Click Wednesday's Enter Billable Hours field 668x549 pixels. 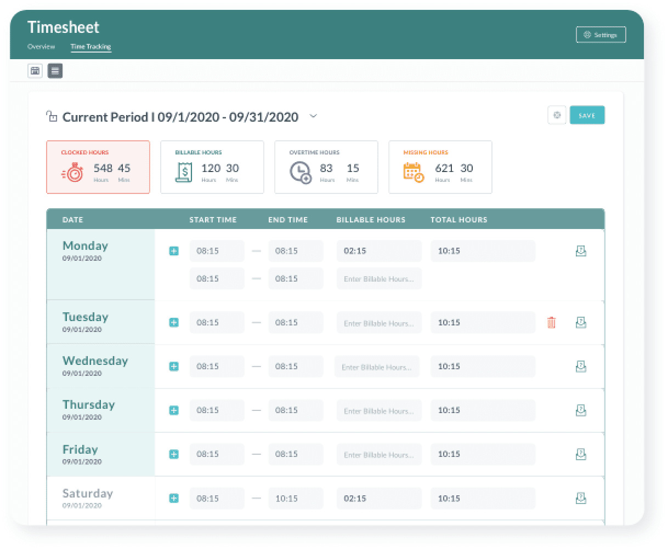tap(377, 366)
